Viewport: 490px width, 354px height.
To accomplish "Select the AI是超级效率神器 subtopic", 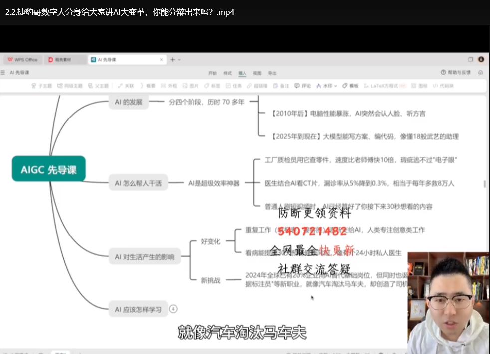I will [x=214, y=183].
